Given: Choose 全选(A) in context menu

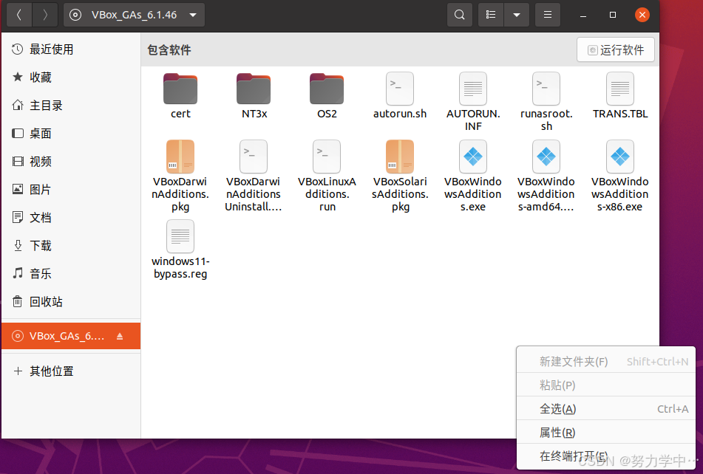Looking at the screenshot, I should (605, 408).
